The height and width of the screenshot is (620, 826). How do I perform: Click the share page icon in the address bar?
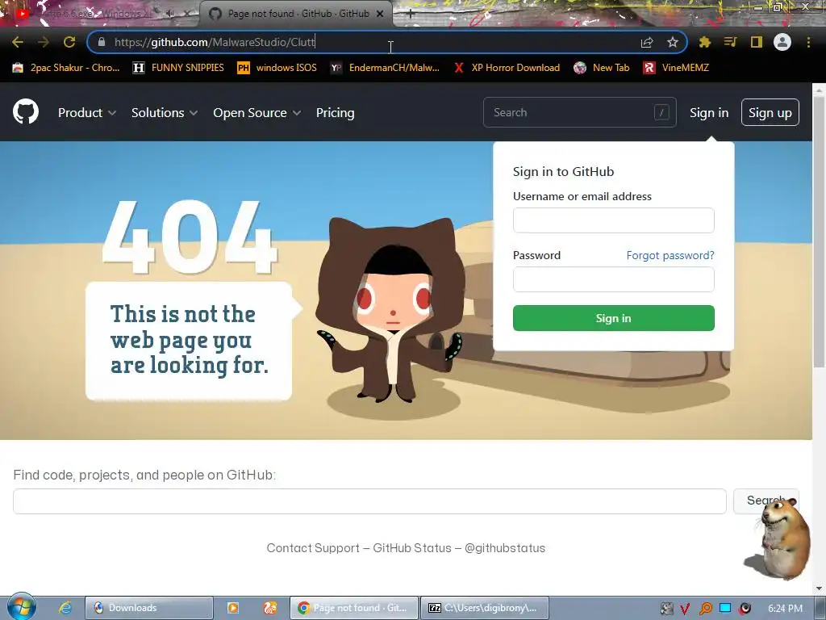coord(647,42)
